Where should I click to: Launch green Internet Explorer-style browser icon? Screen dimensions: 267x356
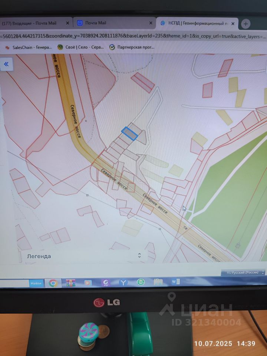(141, 282)
